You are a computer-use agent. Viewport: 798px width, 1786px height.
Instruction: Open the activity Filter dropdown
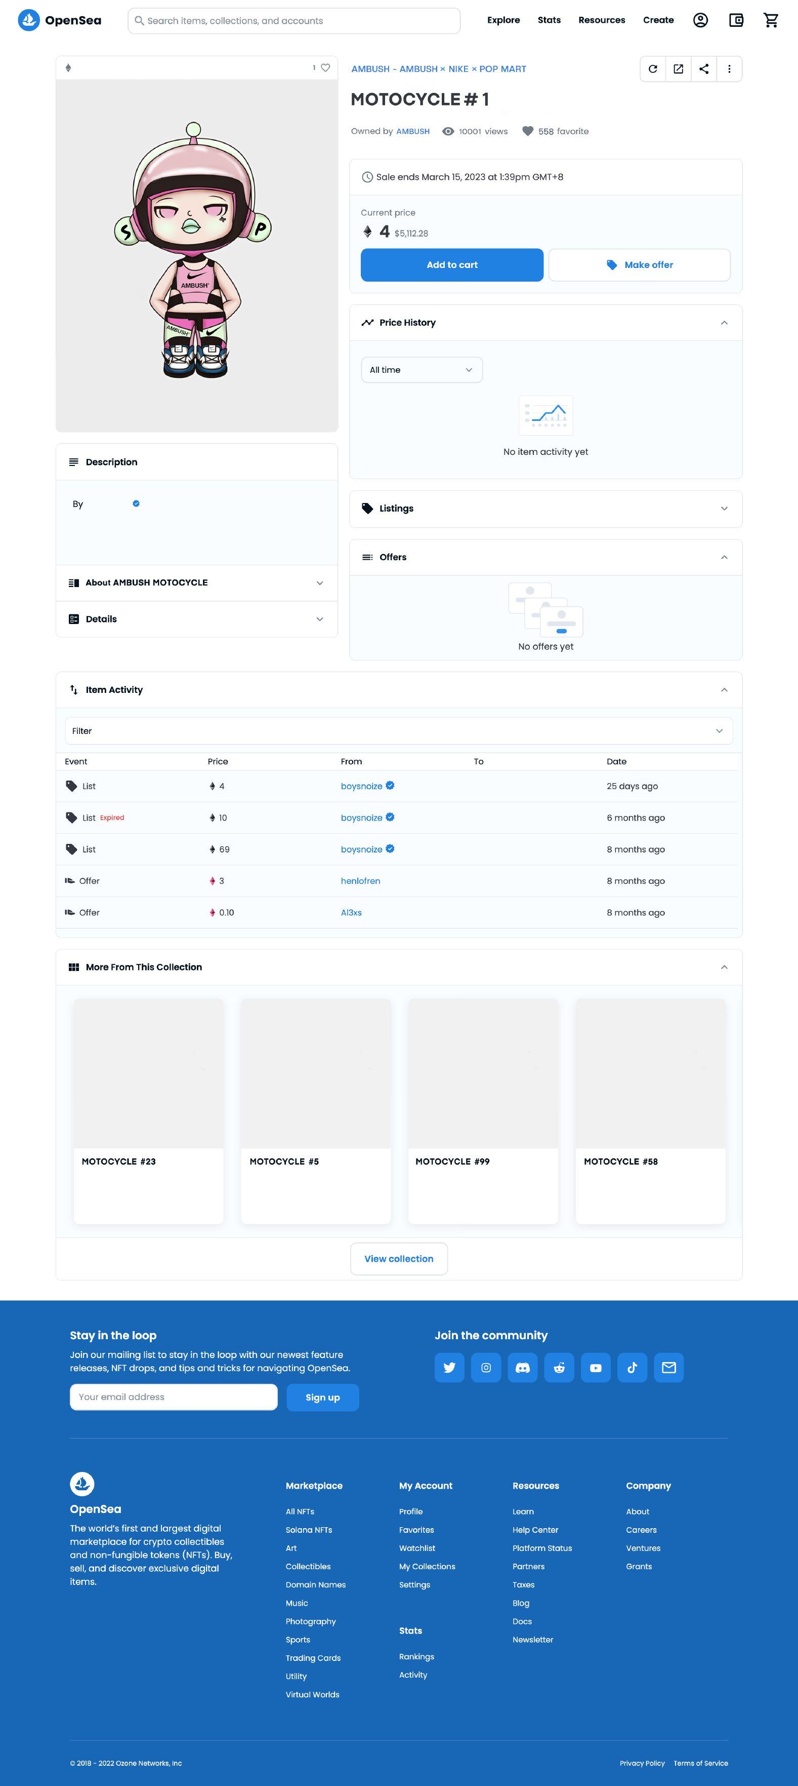[399, 731]
